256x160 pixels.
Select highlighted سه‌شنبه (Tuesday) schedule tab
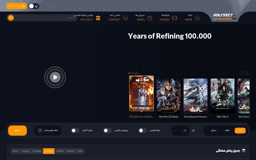49,151
